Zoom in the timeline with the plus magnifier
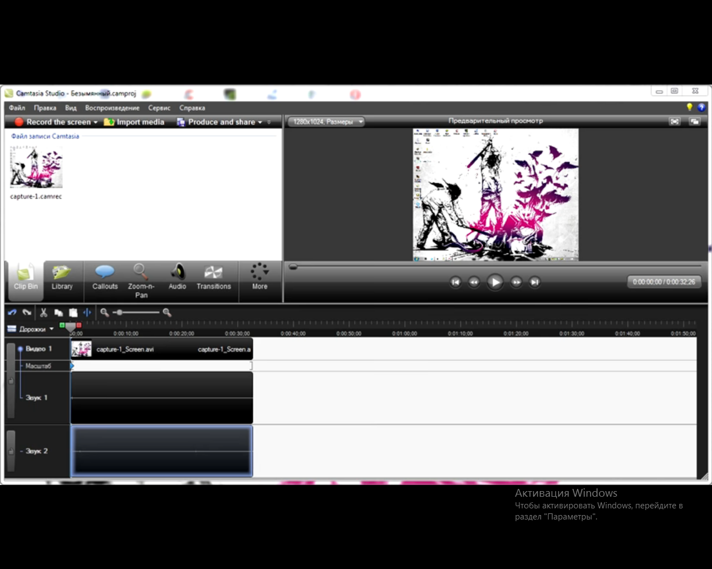The image size is (712, 569). coord(166,313)
